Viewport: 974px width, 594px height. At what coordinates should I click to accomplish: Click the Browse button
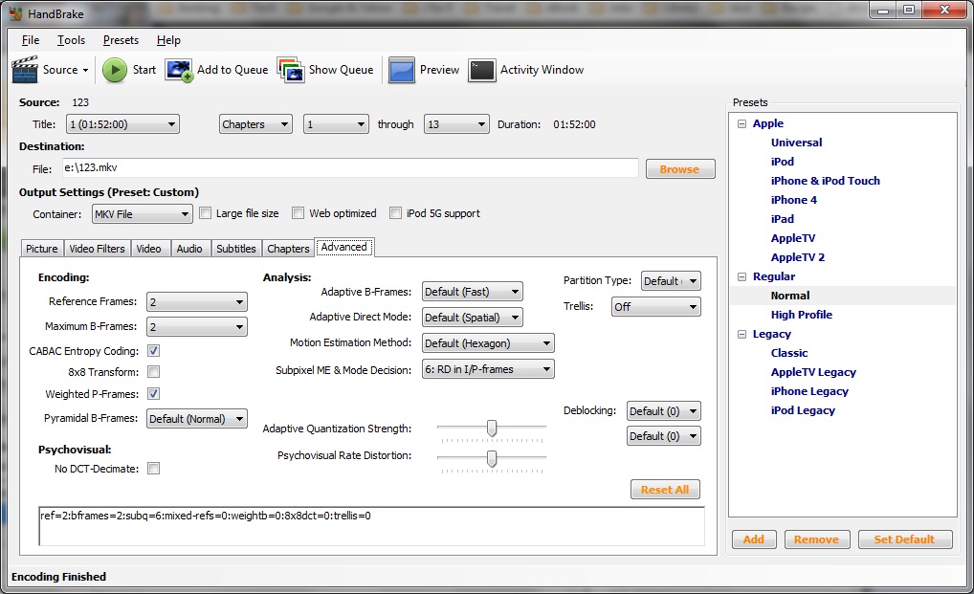click(x=679, y=169)
